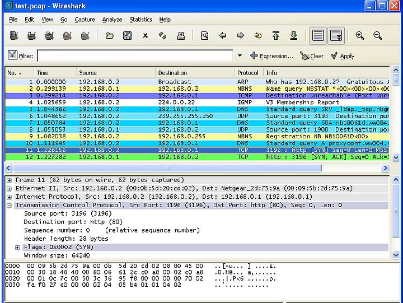Open the list interfaces toolbar icon
Image resolution: width=403 pixels, height=303 pixels.
point(14,35)
